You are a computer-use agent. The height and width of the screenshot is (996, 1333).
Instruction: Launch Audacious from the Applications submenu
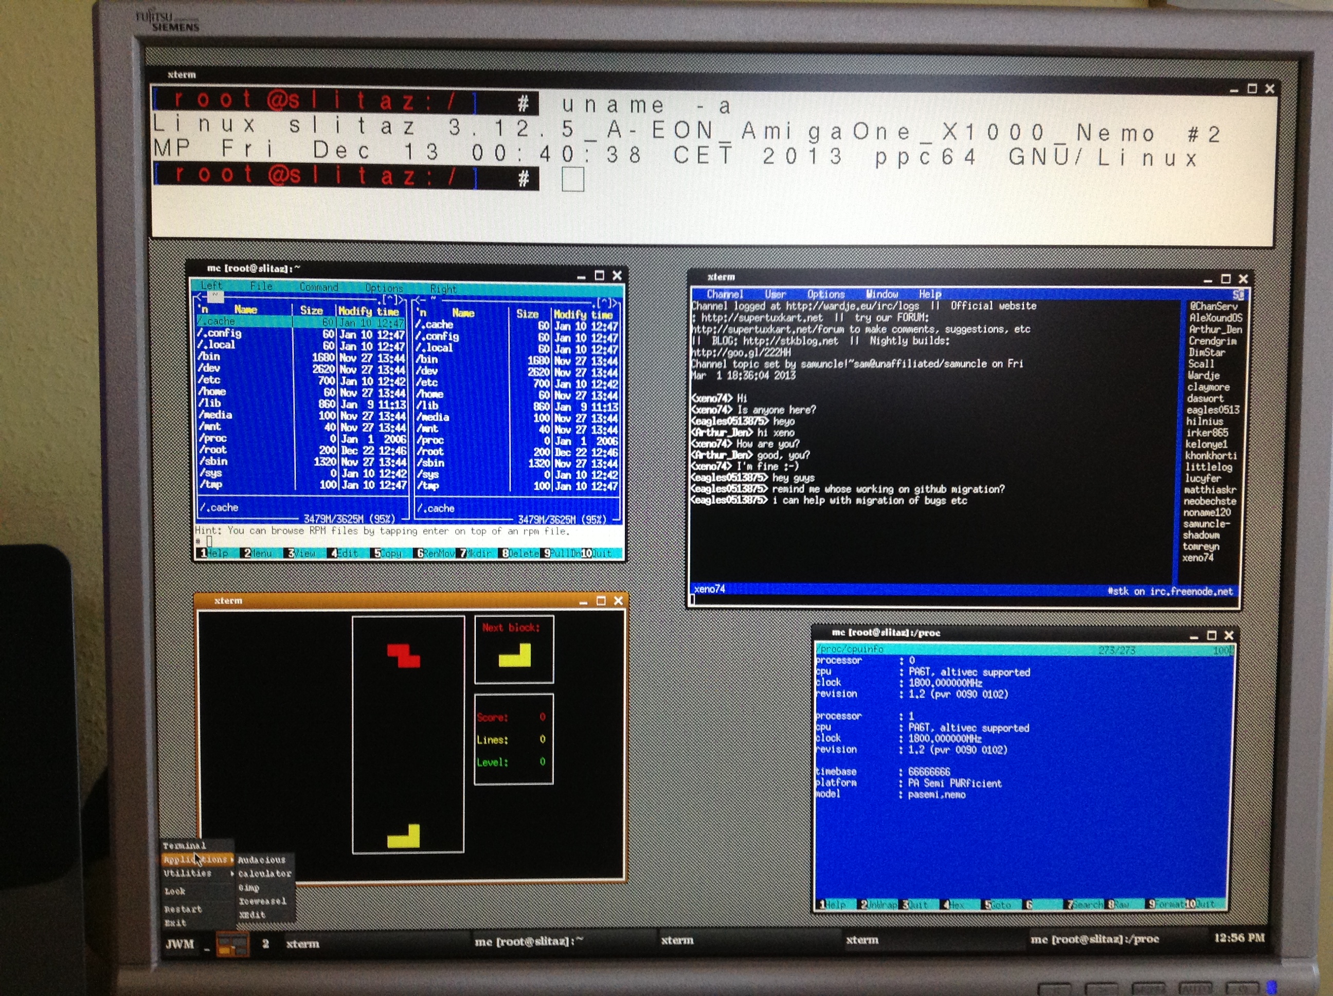pos(262,860)
